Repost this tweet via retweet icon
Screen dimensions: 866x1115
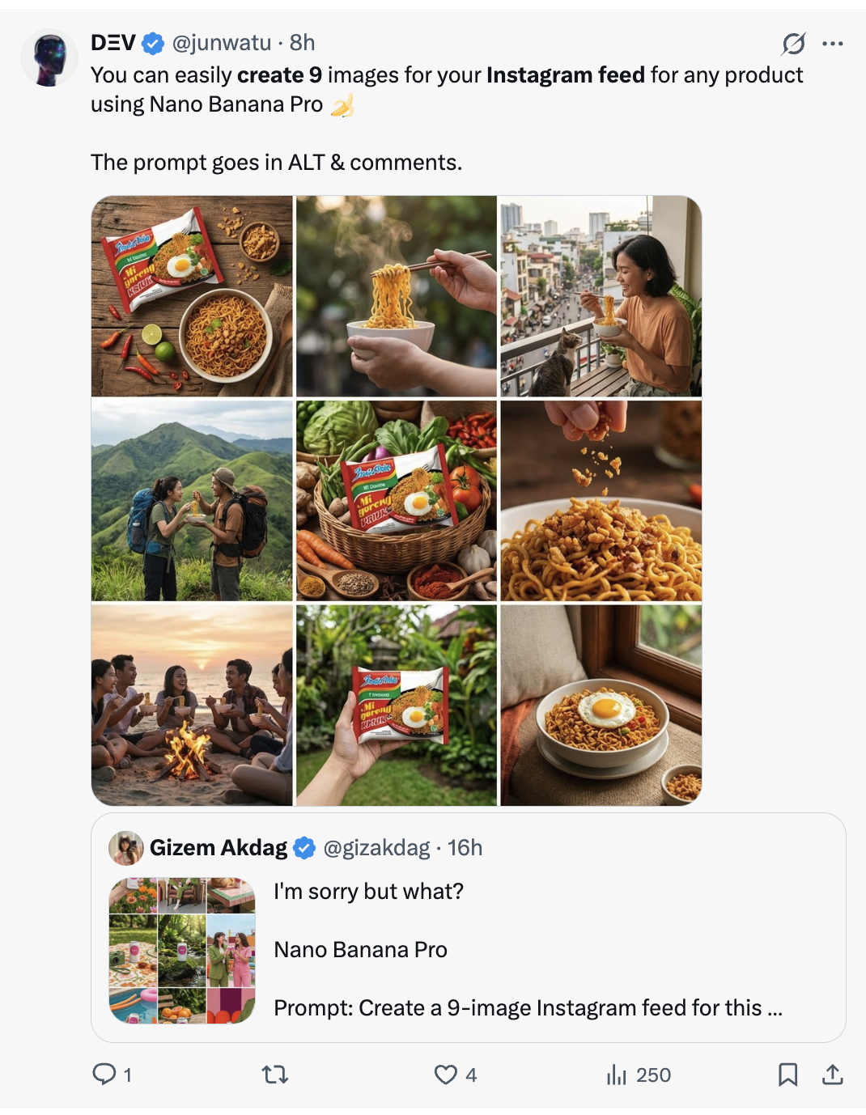tap(275, 1074)
